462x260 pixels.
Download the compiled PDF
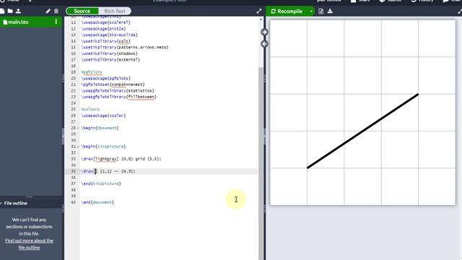[330, 12]
